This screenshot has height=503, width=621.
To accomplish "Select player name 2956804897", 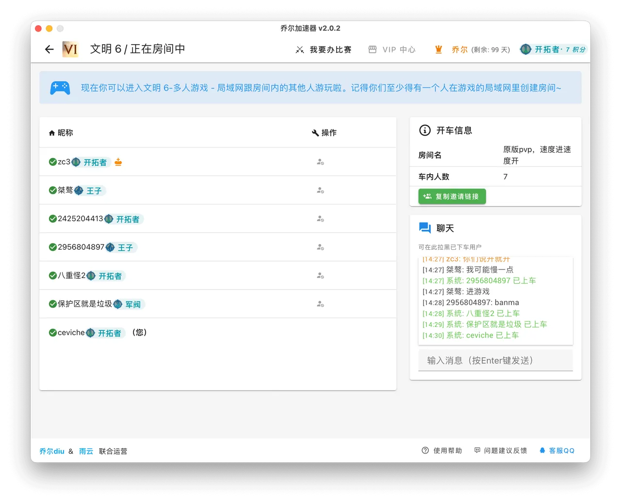I will [x=81, y=247].
